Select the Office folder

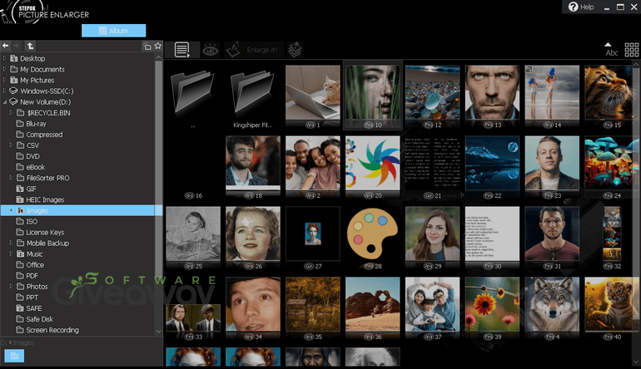coord(35,265)
